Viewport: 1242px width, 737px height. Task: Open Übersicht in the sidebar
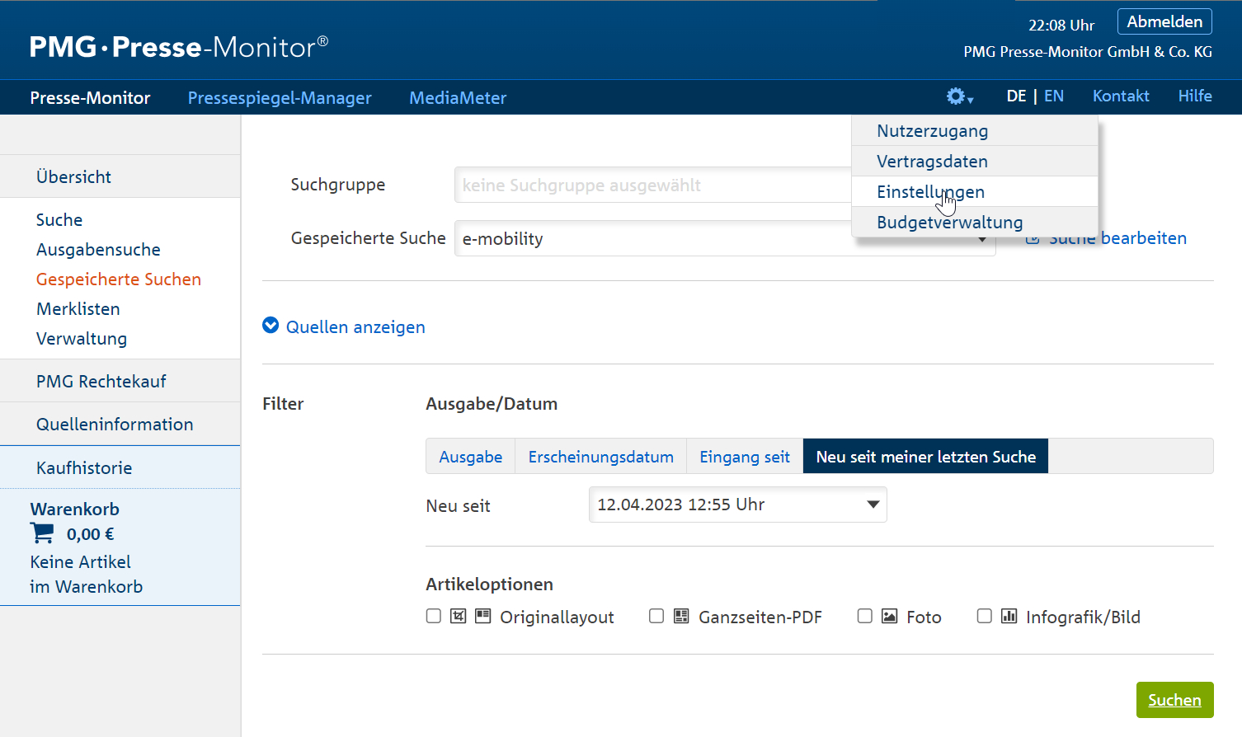pos(73,176)
